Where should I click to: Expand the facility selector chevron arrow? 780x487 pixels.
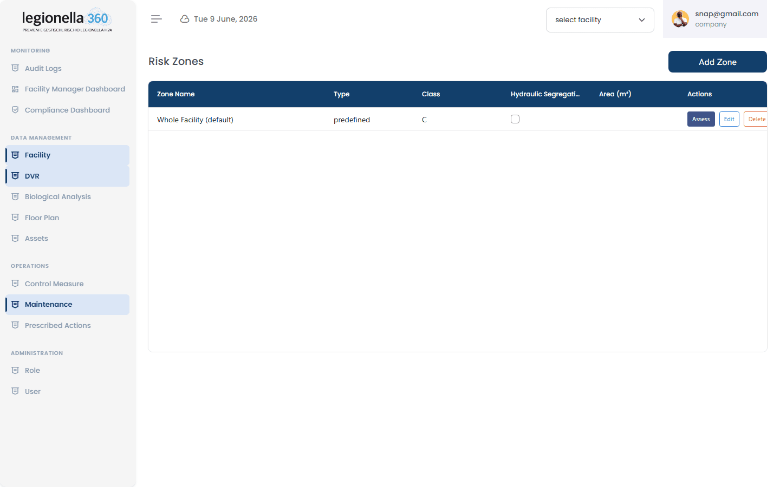pos(642,20)
